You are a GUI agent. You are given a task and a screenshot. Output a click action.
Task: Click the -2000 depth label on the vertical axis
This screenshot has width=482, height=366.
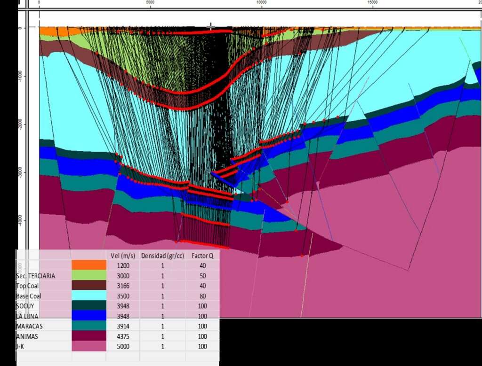20,124
